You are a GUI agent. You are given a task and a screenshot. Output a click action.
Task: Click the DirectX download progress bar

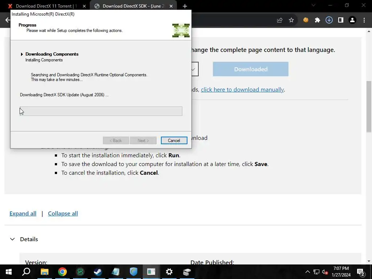click(x=101, y=111)
